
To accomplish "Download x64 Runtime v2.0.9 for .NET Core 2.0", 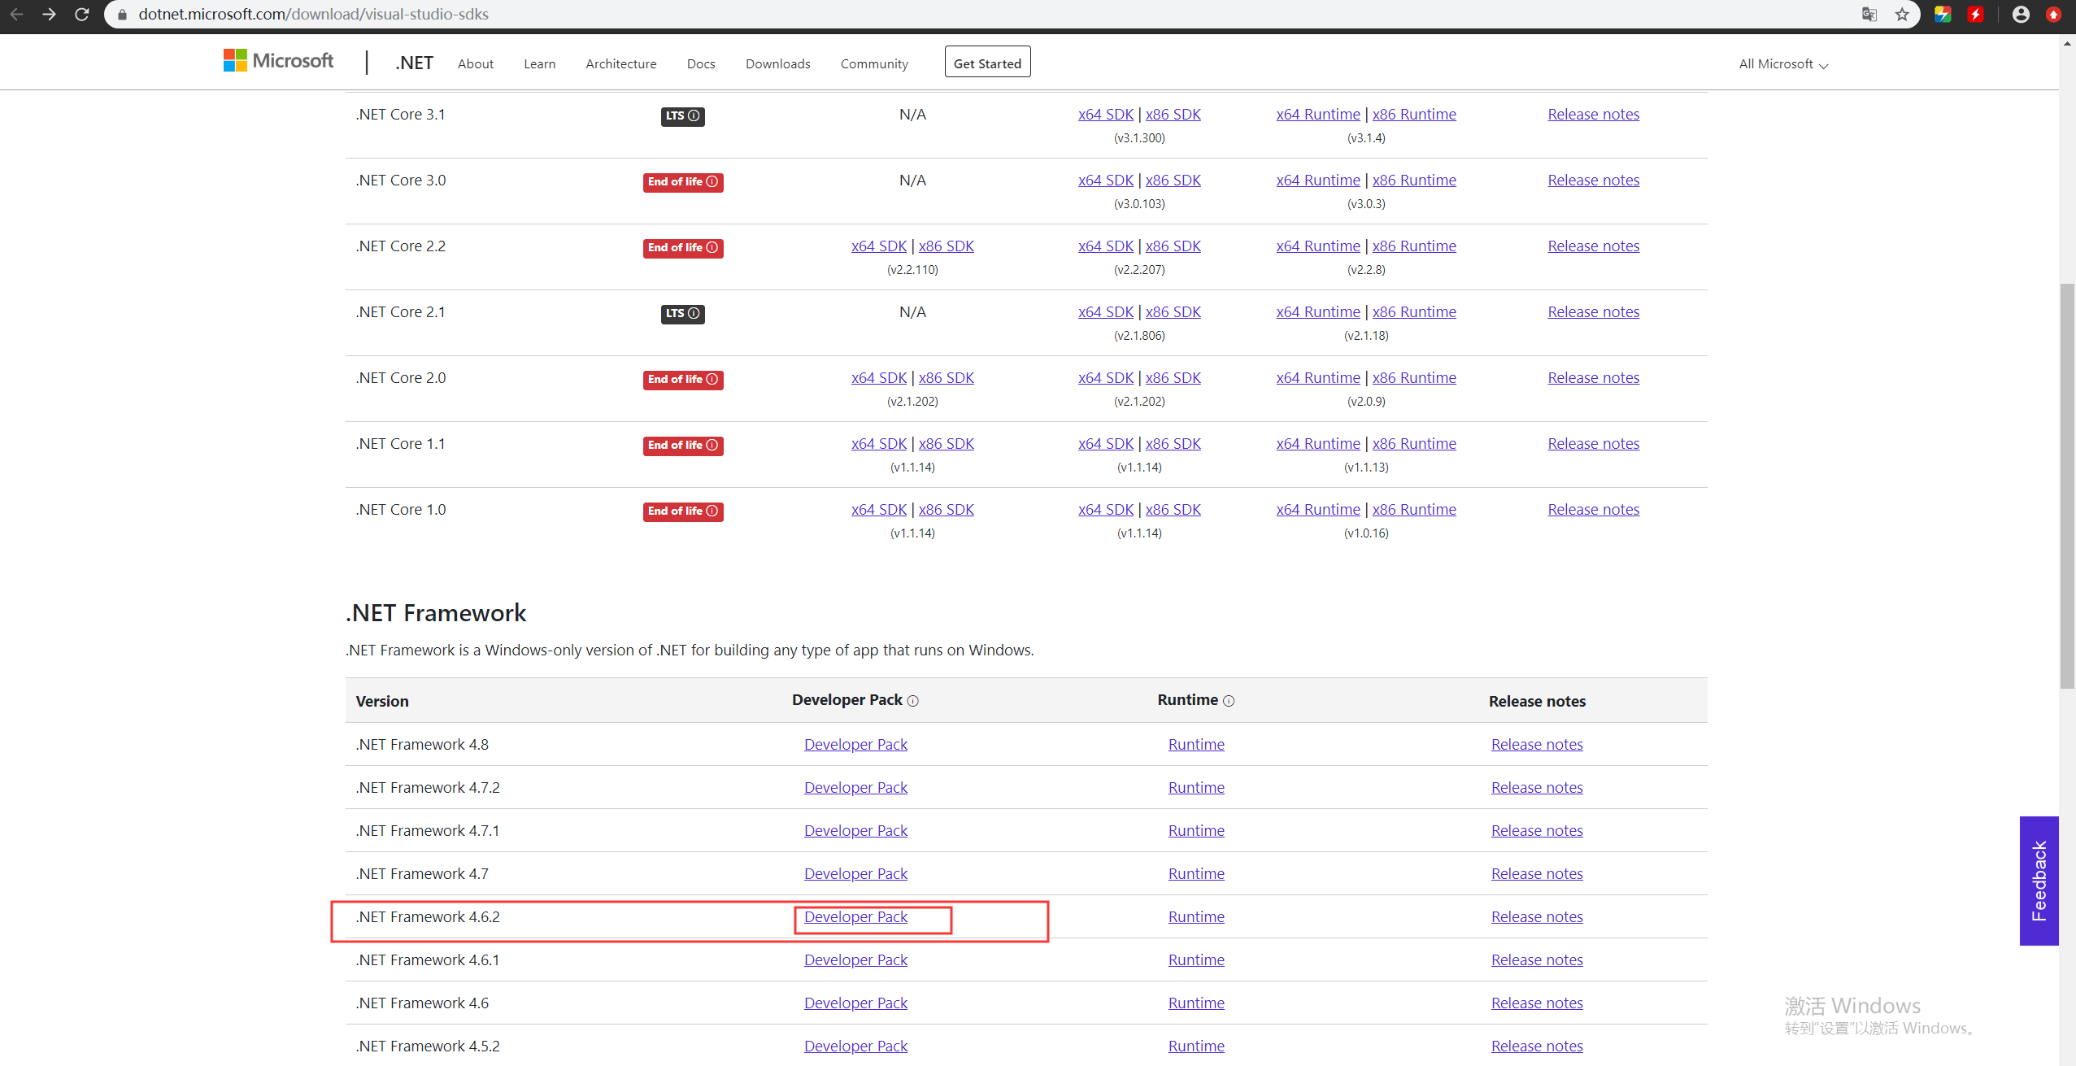I will 1318,377.
